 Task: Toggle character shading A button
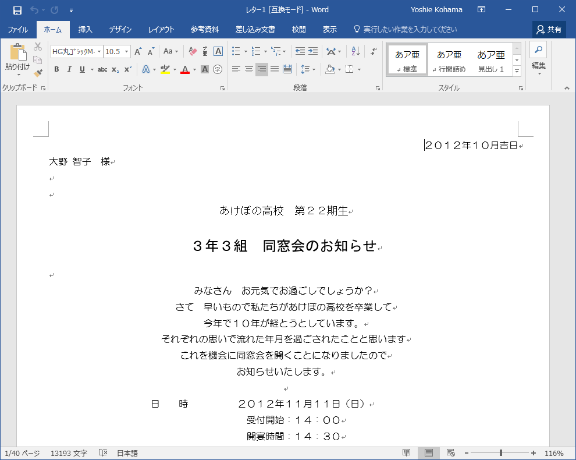point(205,69)
